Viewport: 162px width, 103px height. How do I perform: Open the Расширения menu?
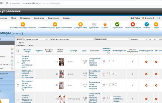tap(53, 18)
